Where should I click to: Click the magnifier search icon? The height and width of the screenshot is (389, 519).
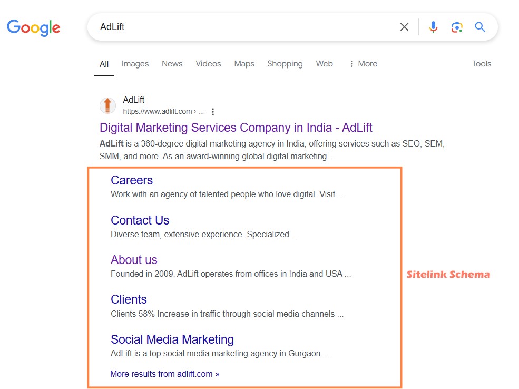pos(480,27)
